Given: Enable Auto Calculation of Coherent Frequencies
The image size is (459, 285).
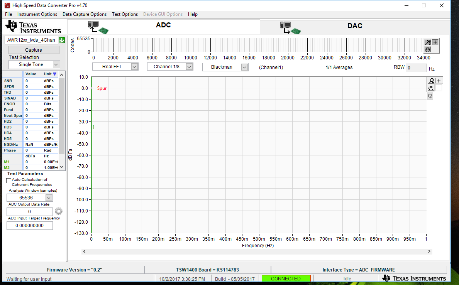Looking at the screenshot, I should coord(9,180).
